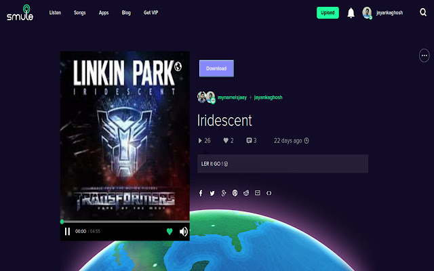
Task: Click the 00:00 elapsed time
Action: (81, 232)
